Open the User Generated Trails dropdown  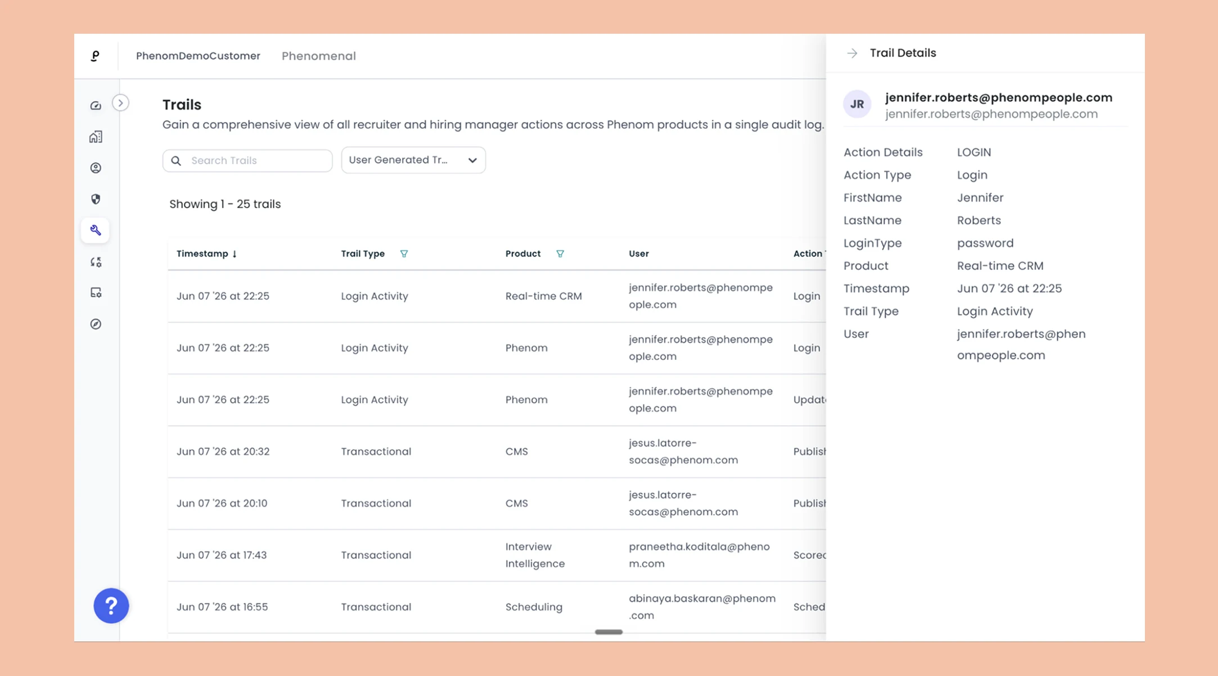pyautogui.click(x=413, y=160)
